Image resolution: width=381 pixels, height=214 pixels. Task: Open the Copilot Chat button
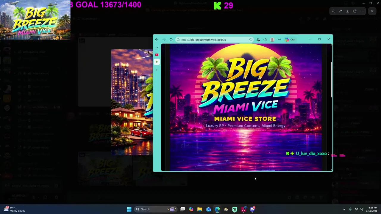tap(290, 40)
